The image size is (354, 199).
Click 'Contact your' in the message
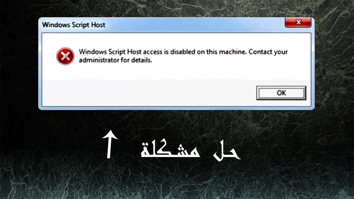pyautogui.click(x=268, y=52)
